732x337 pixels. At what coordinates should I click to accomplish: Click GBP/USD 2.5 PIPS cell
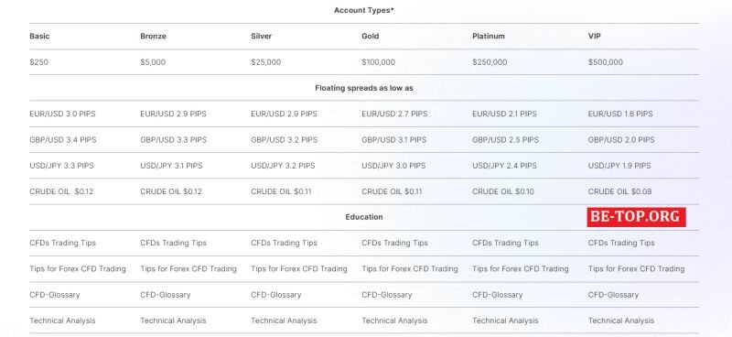click(505, 140)
